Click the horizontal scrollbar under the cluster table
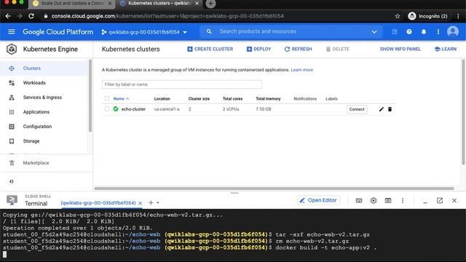466x262 pixels. pos(274,188)
